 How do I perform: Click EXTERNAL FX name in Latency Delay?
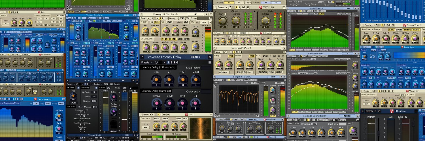(195, 57)
